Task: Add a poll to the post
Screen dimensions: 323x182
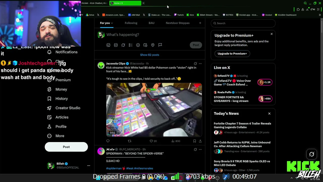Action: 130,45
